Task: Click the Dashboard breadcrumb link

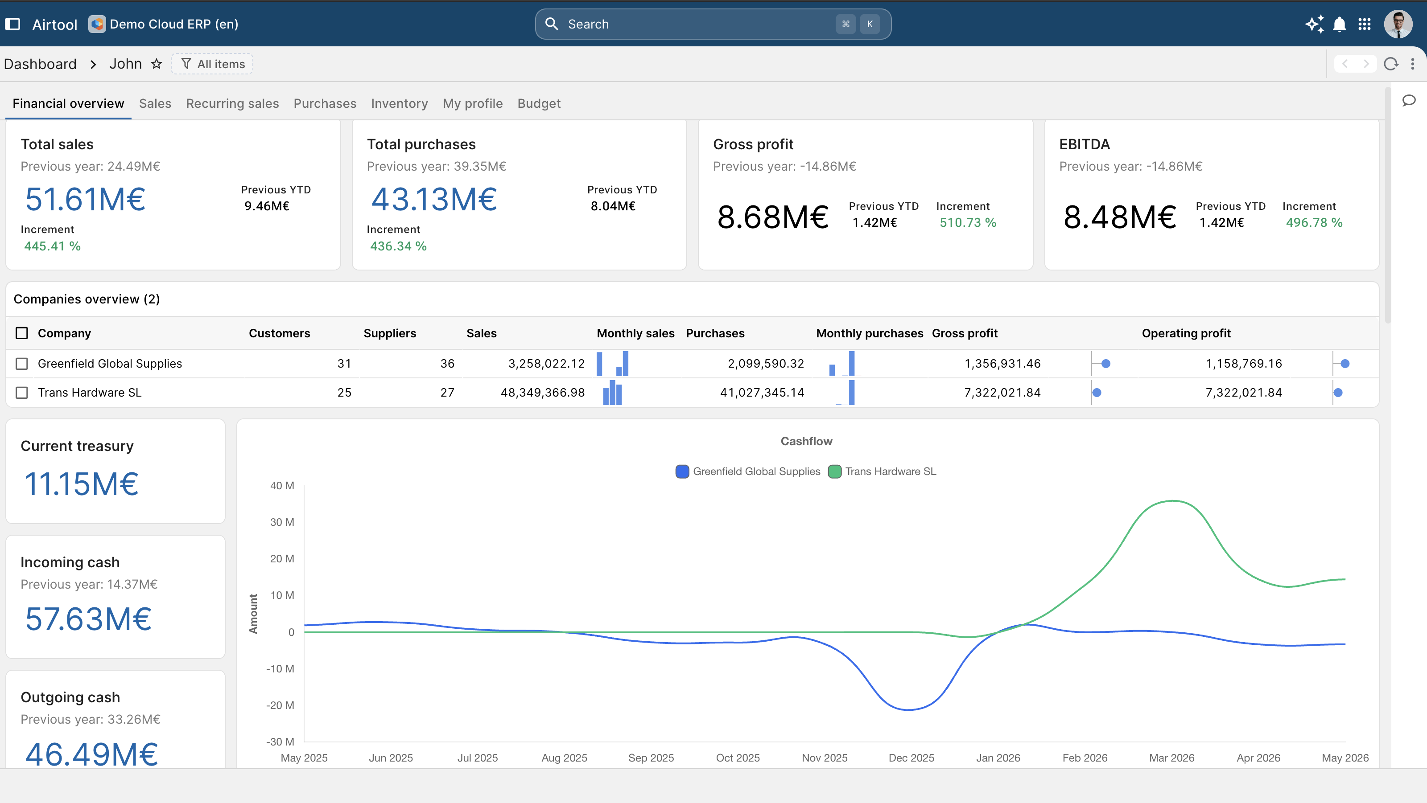Action: tap(40, 64)
